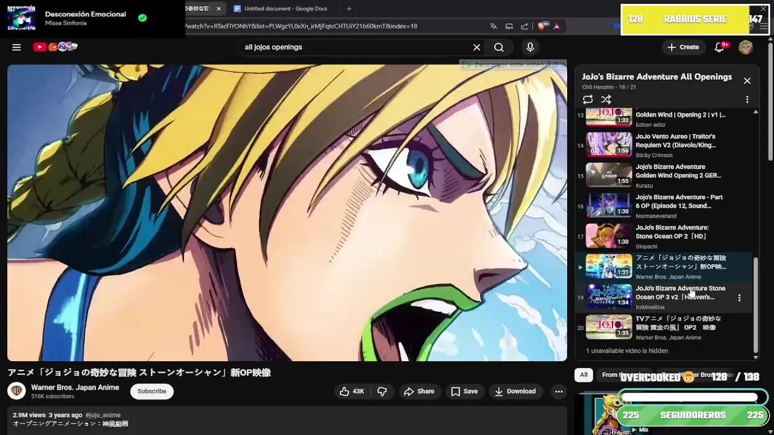Open the Brave Shields lion icon

542,26
